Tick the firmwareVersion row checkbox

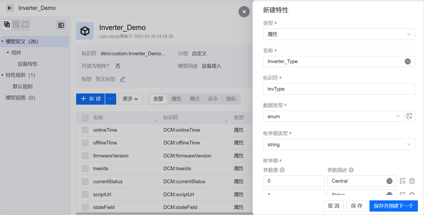[x=85, y=156]
